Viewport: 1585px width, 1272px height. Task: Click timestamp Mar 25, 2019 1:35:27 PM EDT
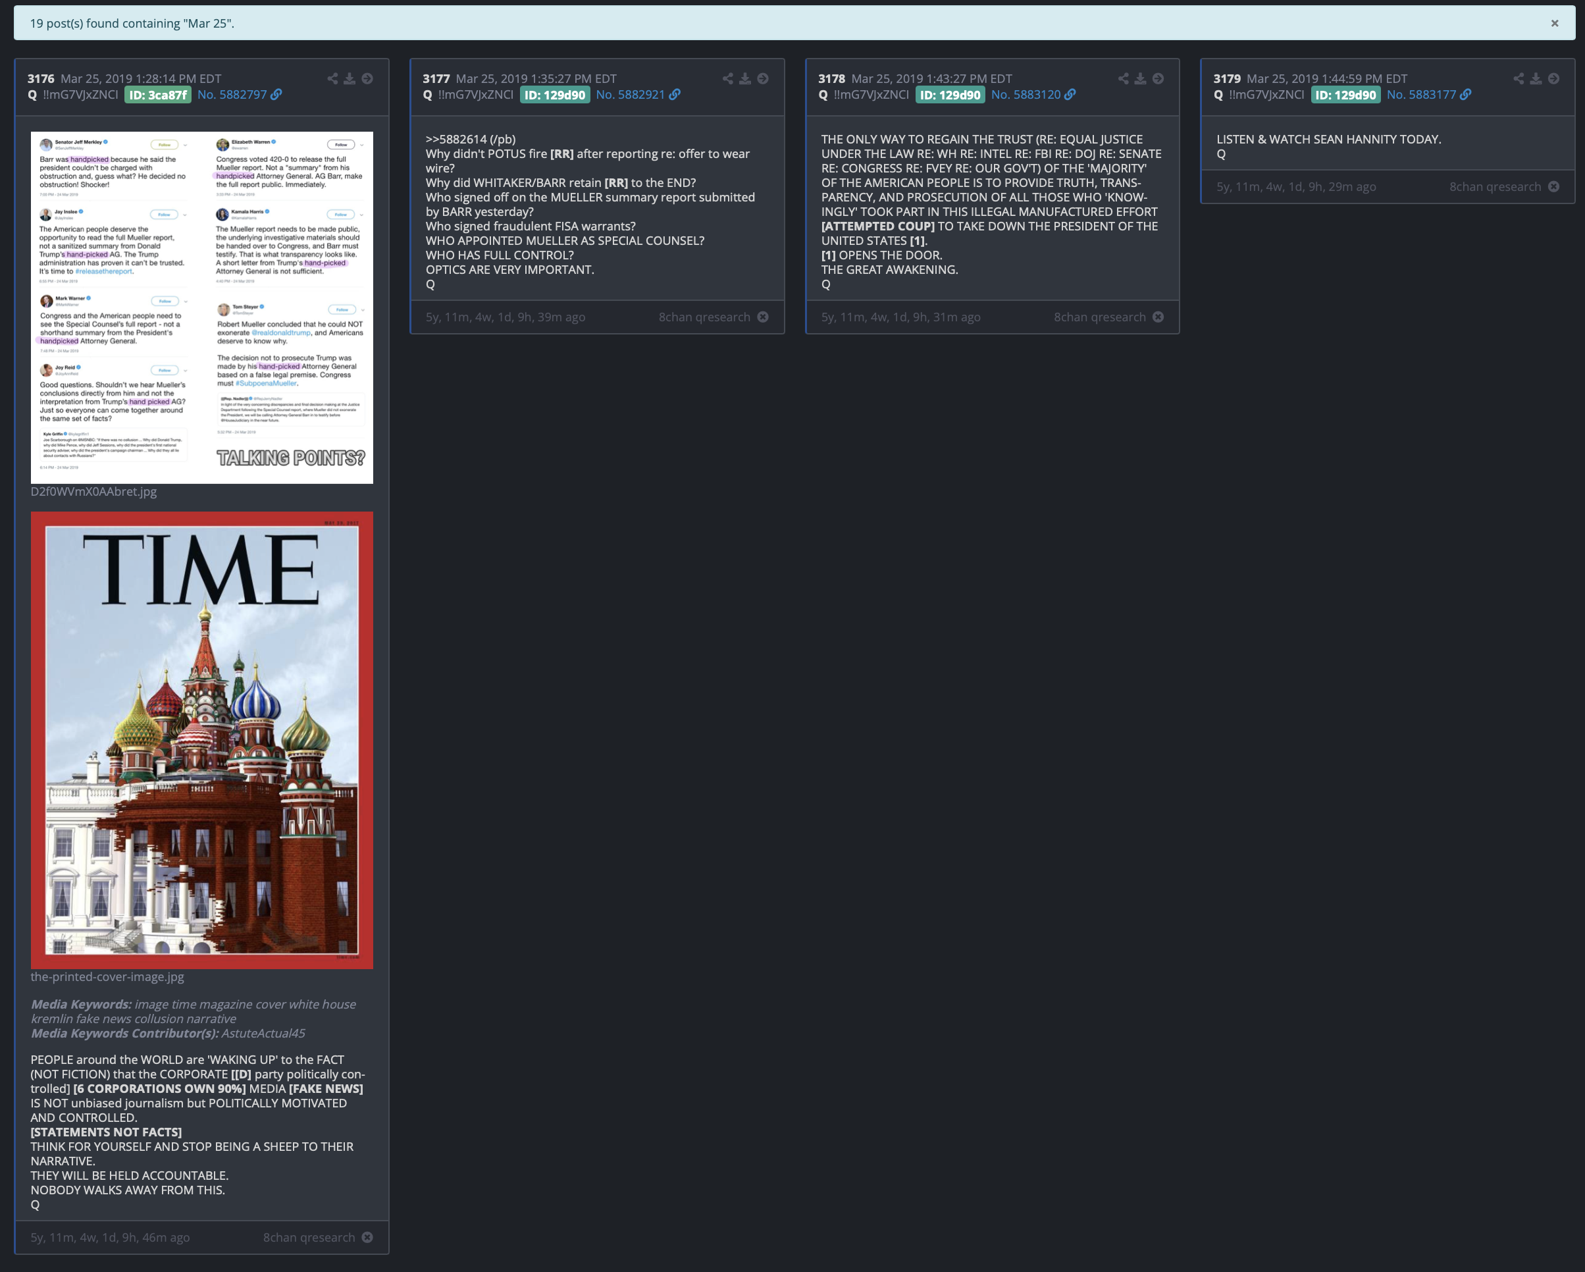pyautogui.click(x=536, y=78)
